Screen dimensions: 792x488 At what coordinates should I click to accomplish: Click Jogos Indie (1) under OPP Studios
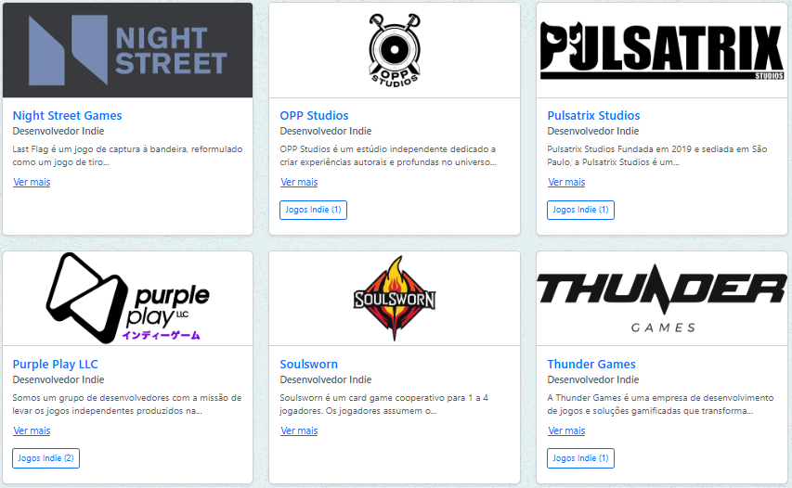(x=313, y=210)
